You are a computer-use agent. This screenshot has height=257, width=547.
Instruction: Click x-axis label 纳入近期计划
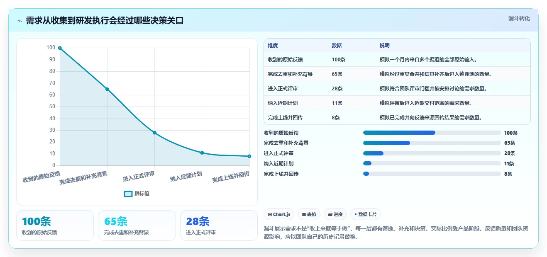(x=186, y=176)
